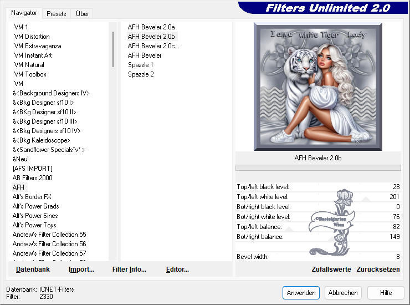The width and height of the screenshot is (410, 305).
Task: Select VM Extravaganza category
Action: tap(38, 46)
